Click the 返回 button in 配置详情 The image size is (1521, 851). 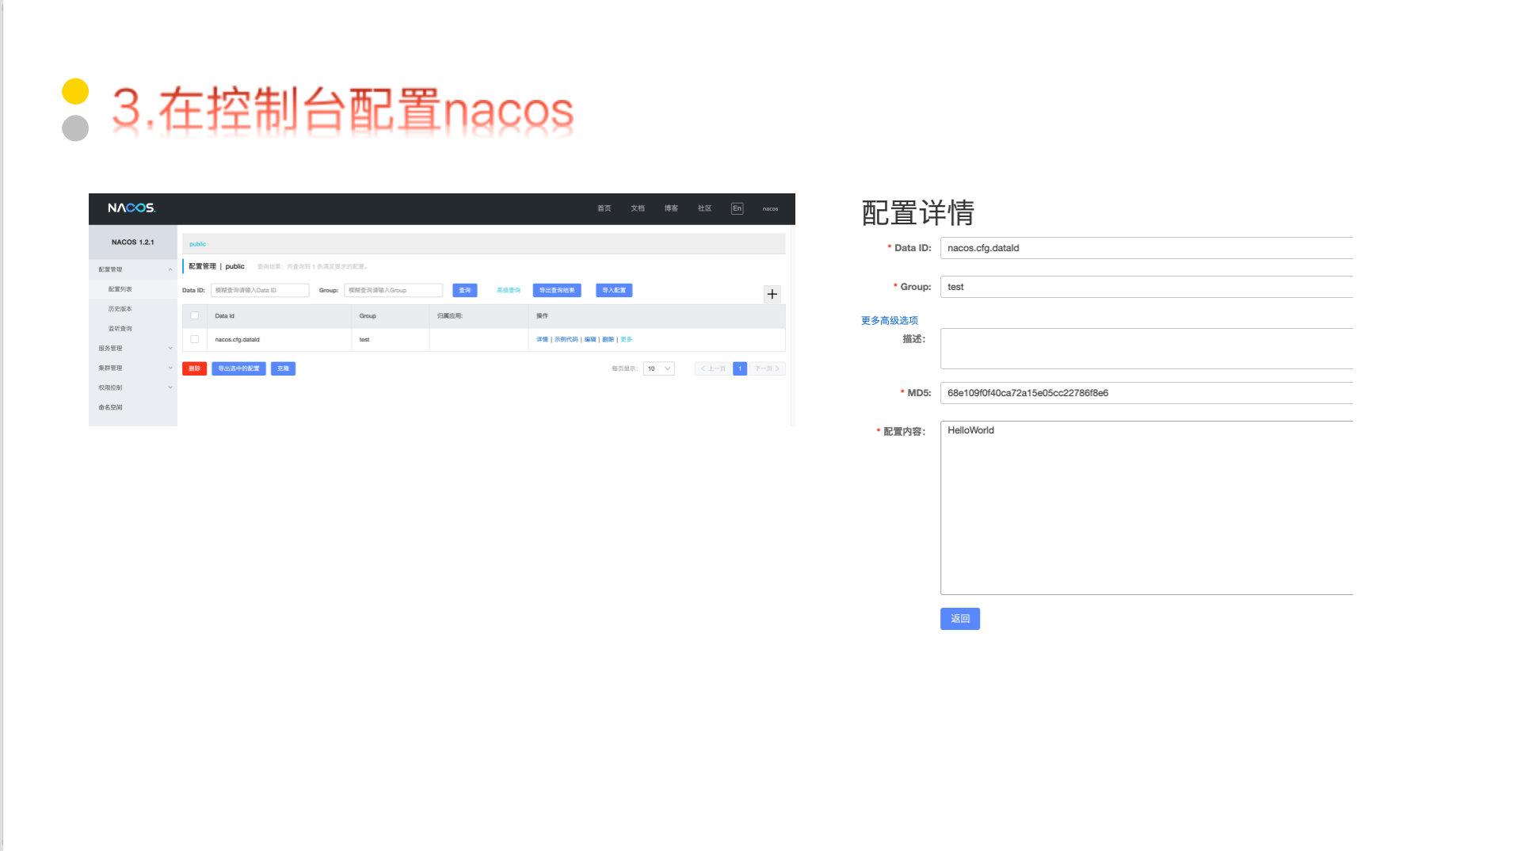click(x=960, y=619)
